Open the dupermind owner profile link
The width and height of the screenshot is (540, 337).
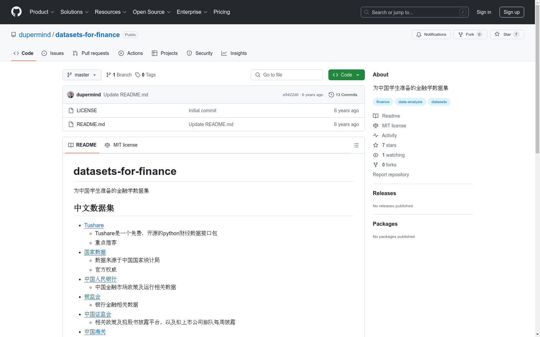pyautogui.click(x=35, y=35)
